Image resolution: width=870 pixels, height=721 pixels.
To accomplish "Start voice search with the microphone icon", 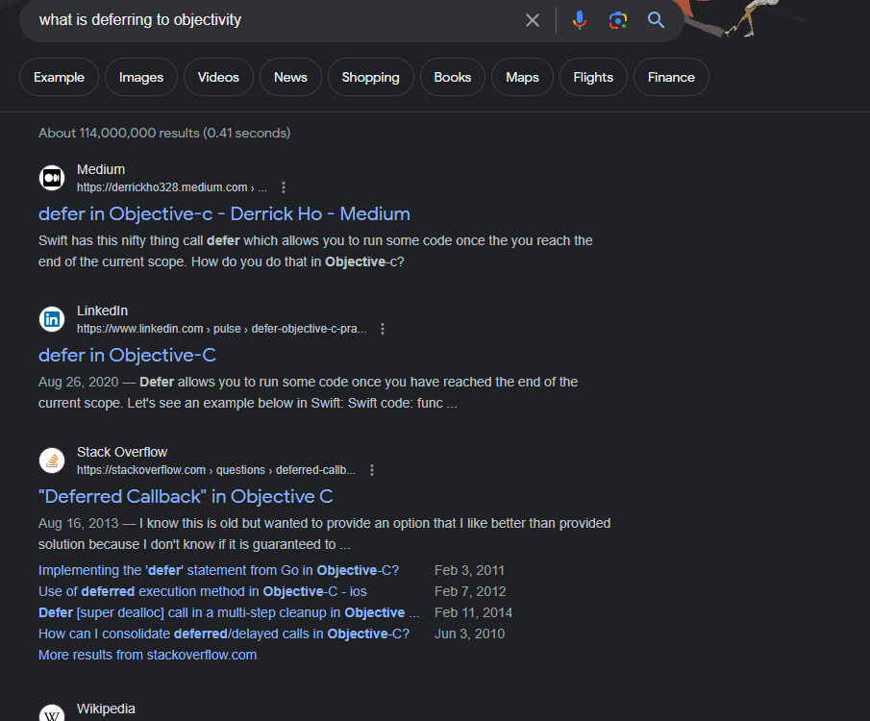I will click(580, 20).
